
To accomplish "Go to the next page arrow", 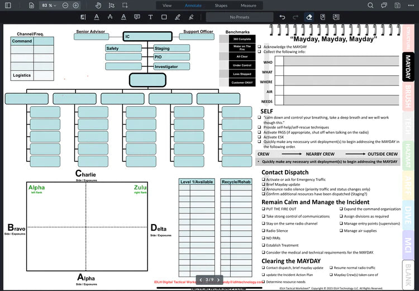I will [x=218, y=279].
